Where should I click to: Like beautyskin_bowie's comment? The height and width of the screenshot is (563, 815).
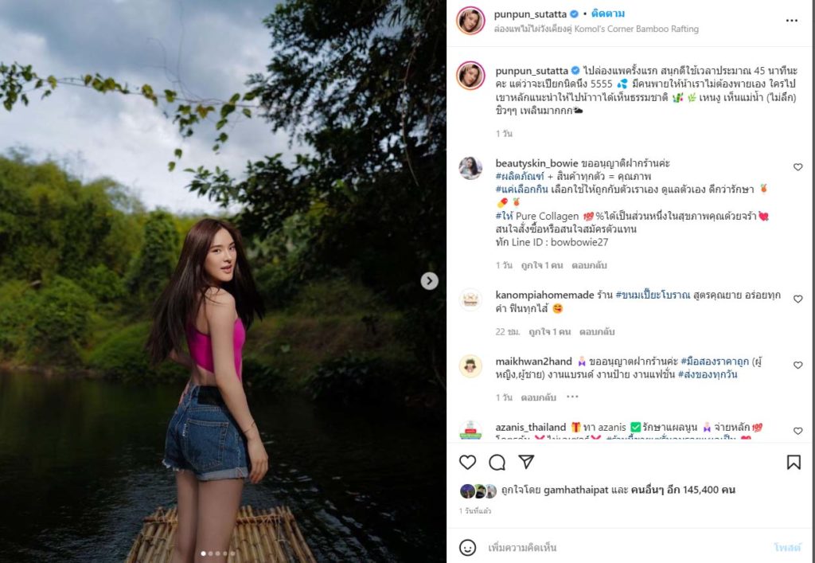coord(797,167)
